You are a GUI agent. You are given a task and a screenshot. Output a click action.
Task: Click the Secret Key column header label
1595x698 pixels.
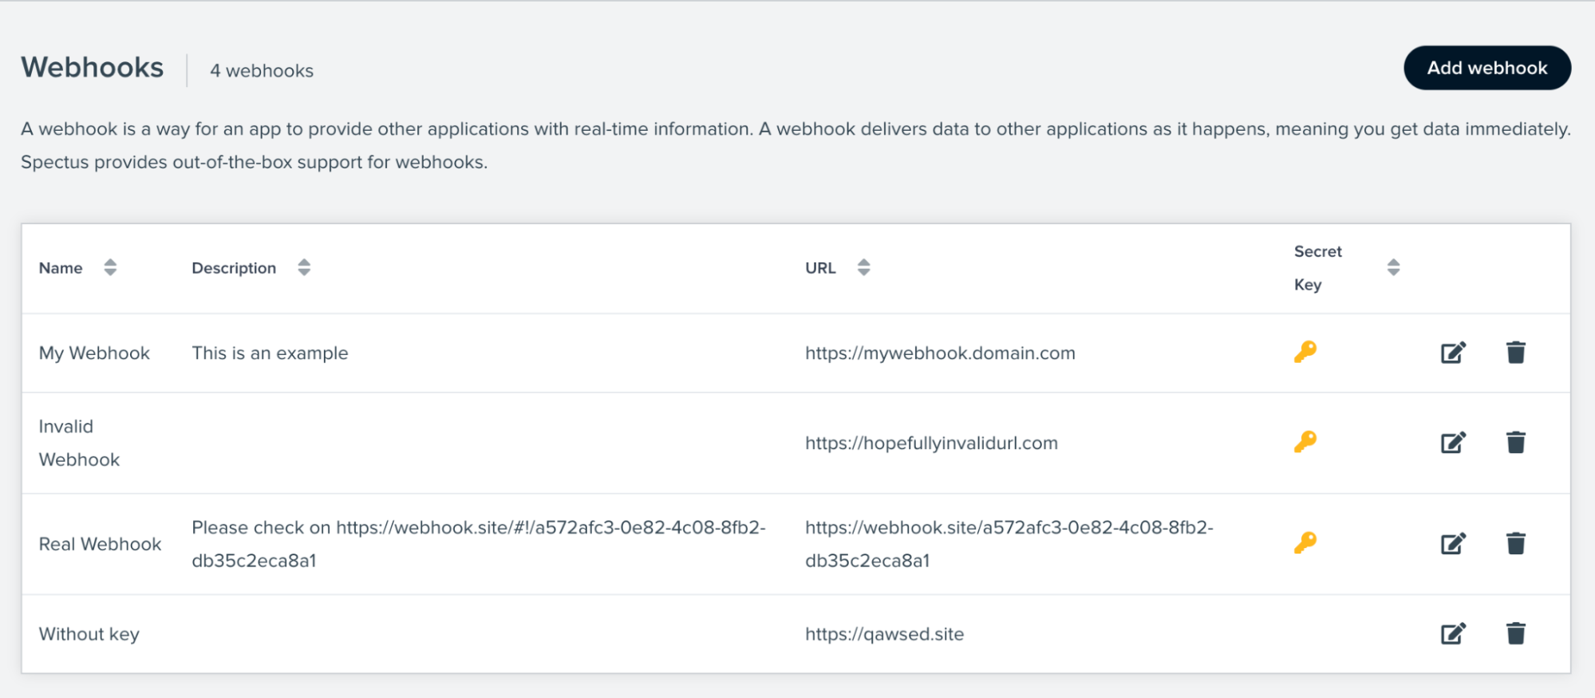point(1317,268)
